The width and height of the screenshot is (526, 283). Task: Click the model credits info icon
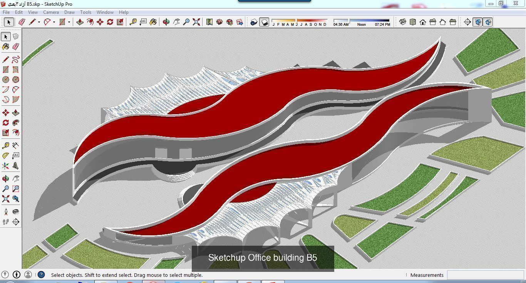pyautogui.click(x=17, y=275)
